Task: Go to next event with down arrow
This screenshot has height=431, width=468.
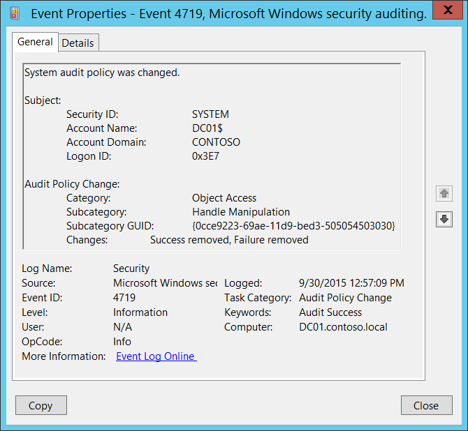Action: pyautogui.click(x=444, y=219)
